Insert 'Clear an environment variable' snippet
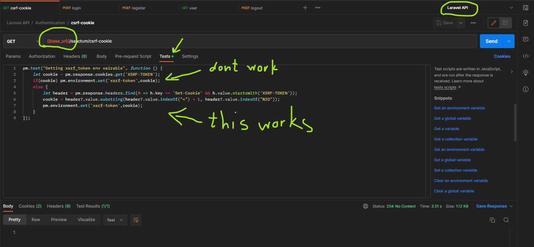 [x=461, y=181]
